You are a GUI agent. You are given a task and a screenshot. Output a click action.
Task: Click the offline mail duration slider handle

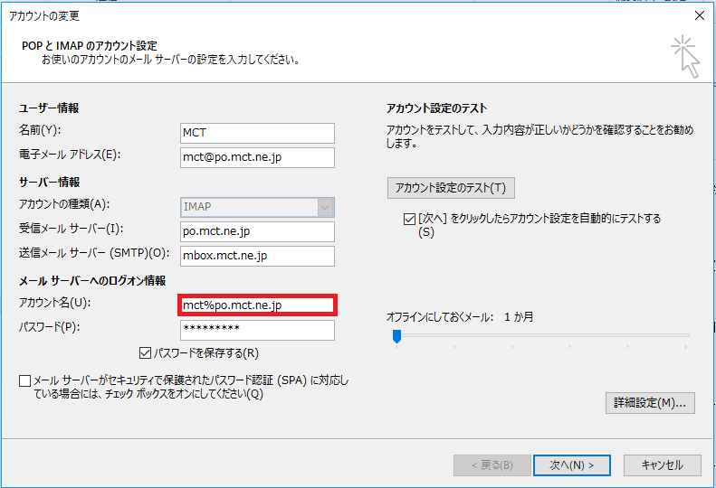(x=396, y=336)
